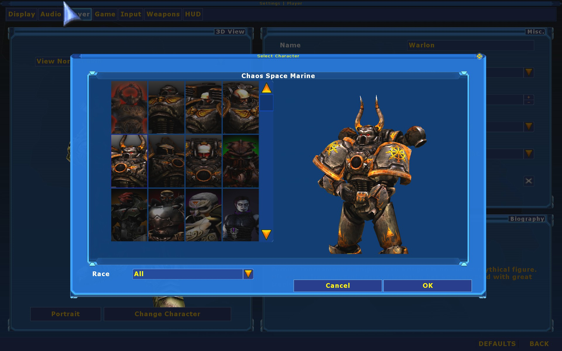562x351 pixels.
Task: Cancel the character selection
Action: (x=337, y=285)
